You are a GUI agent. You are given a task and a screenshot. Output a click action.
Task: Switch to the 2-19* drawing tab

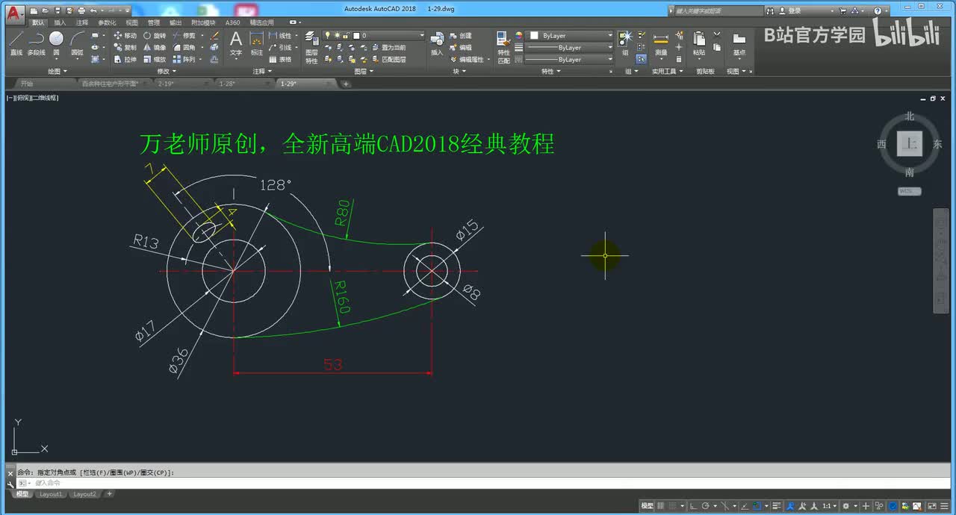pos(165,84)
